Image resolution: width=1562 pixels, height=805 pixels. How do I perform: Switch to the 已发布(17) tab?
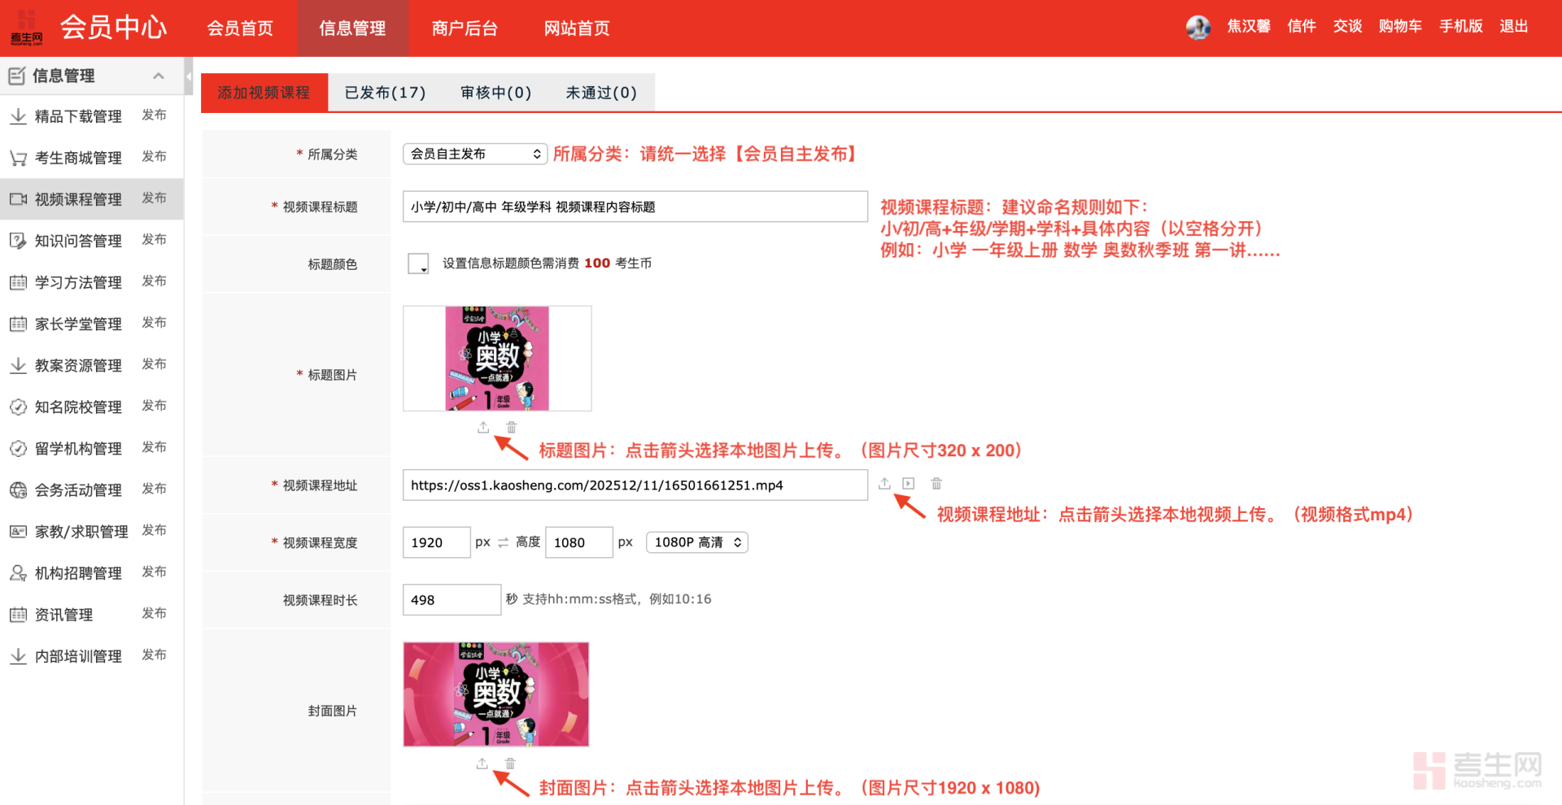(x=385, y=93)
